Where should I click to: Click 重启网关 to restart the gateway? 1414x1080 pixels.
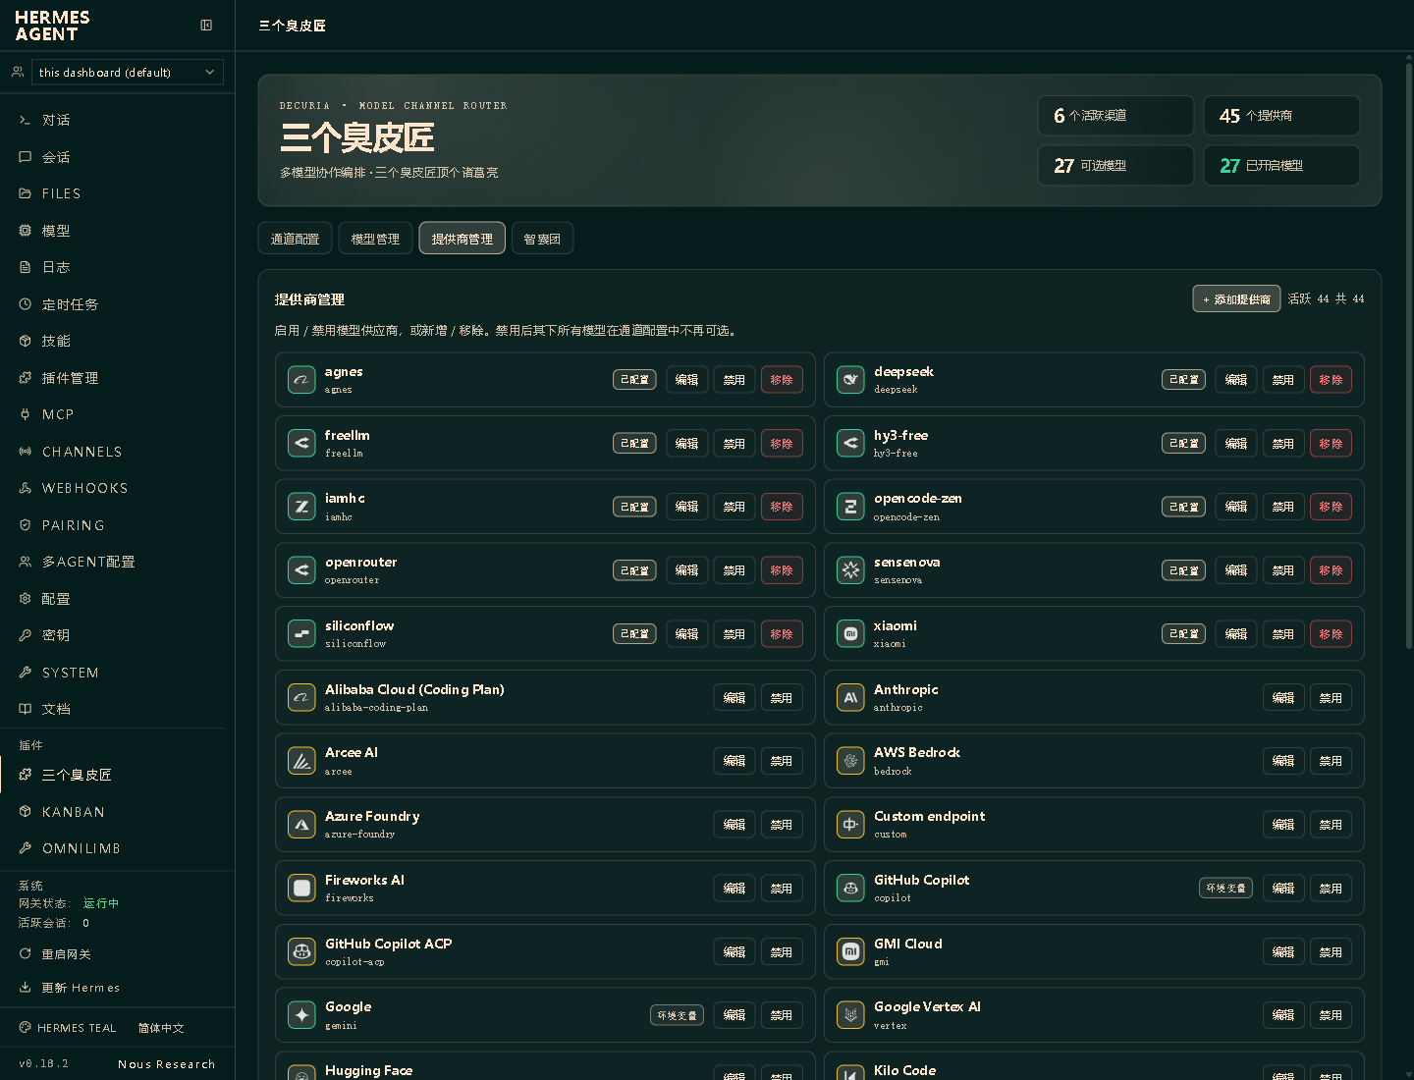pos(56,954)
